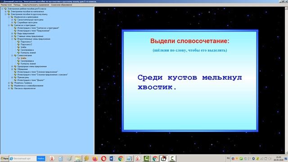Click the node icon beside "Прямая речь"
This screenshot has height=162, width=288.
(x=15, y=77)
